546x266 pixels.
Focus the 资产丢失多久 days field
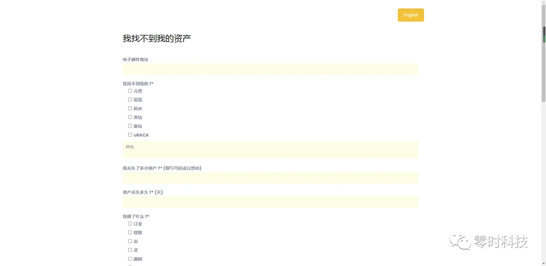tap(270, 202)
